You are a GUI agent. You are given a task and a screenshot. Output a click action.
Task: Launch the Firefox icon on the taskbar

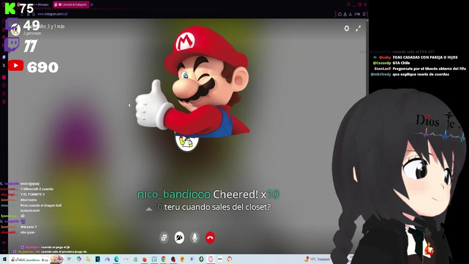[145, 259]
